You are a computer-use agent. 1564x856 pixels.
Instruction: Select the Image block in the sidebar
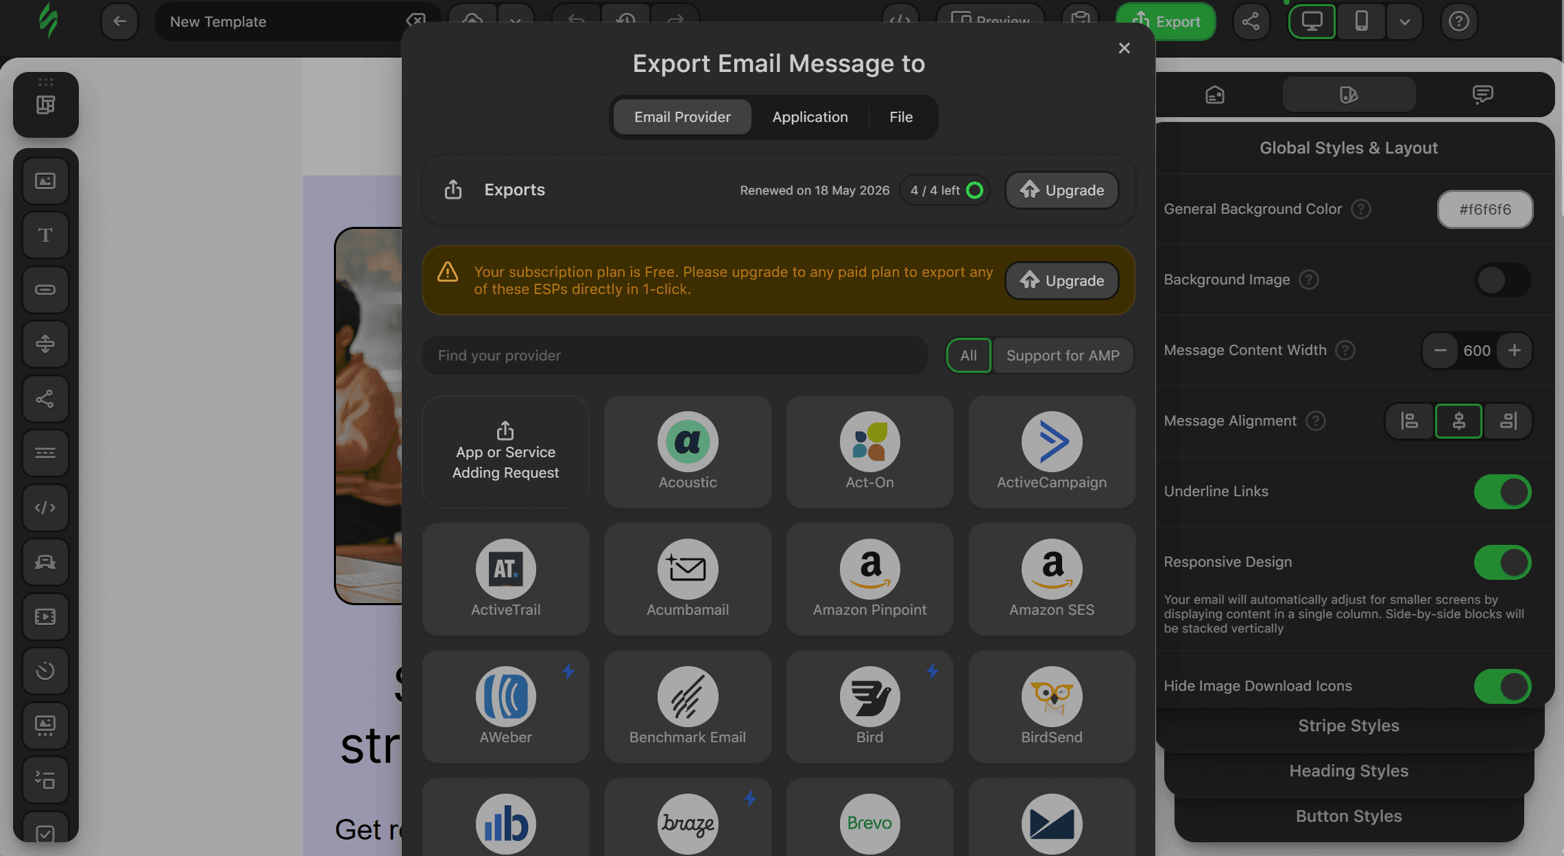click(45, 181)
